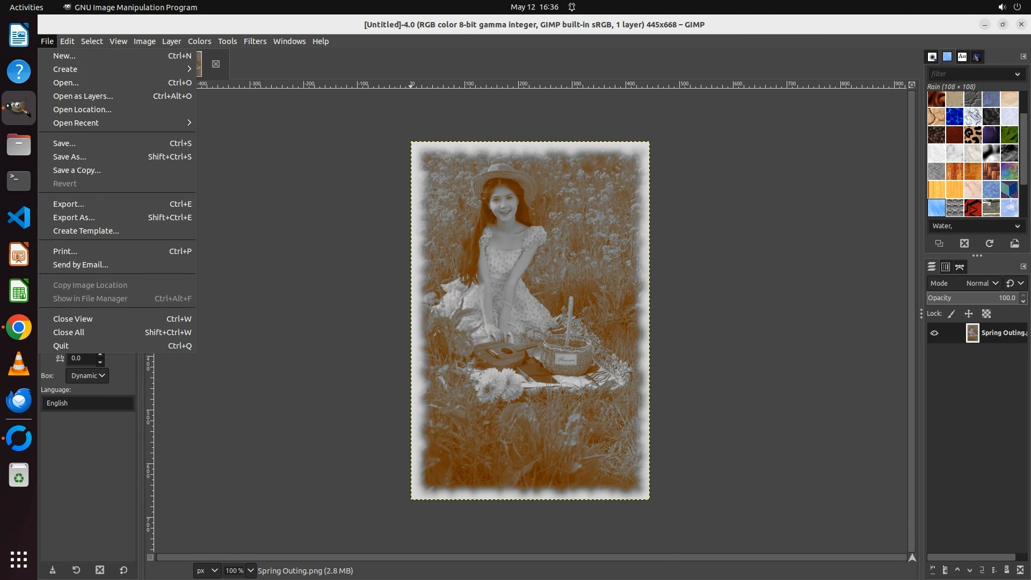
Task: Select Open as Layers... menu entry
Action: click(83, 96)
